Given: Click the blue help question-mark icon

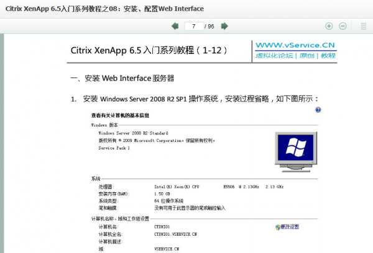Looking at the screenshot, I should point(318,110).
